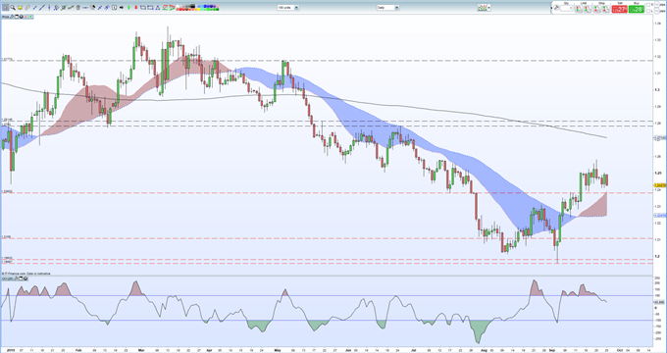This screenshot has height=353, width=667.
Task: Click CCI panel help icon
Action: (x=26, y=278)
